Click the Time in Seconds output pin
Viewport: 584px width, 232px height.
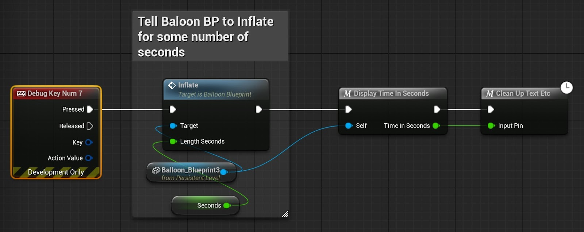coord(436,126)
